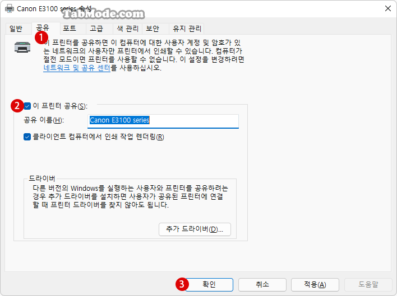Click the 공유 이름(H) label
397x296 pixels.
[x=44, y=120]
